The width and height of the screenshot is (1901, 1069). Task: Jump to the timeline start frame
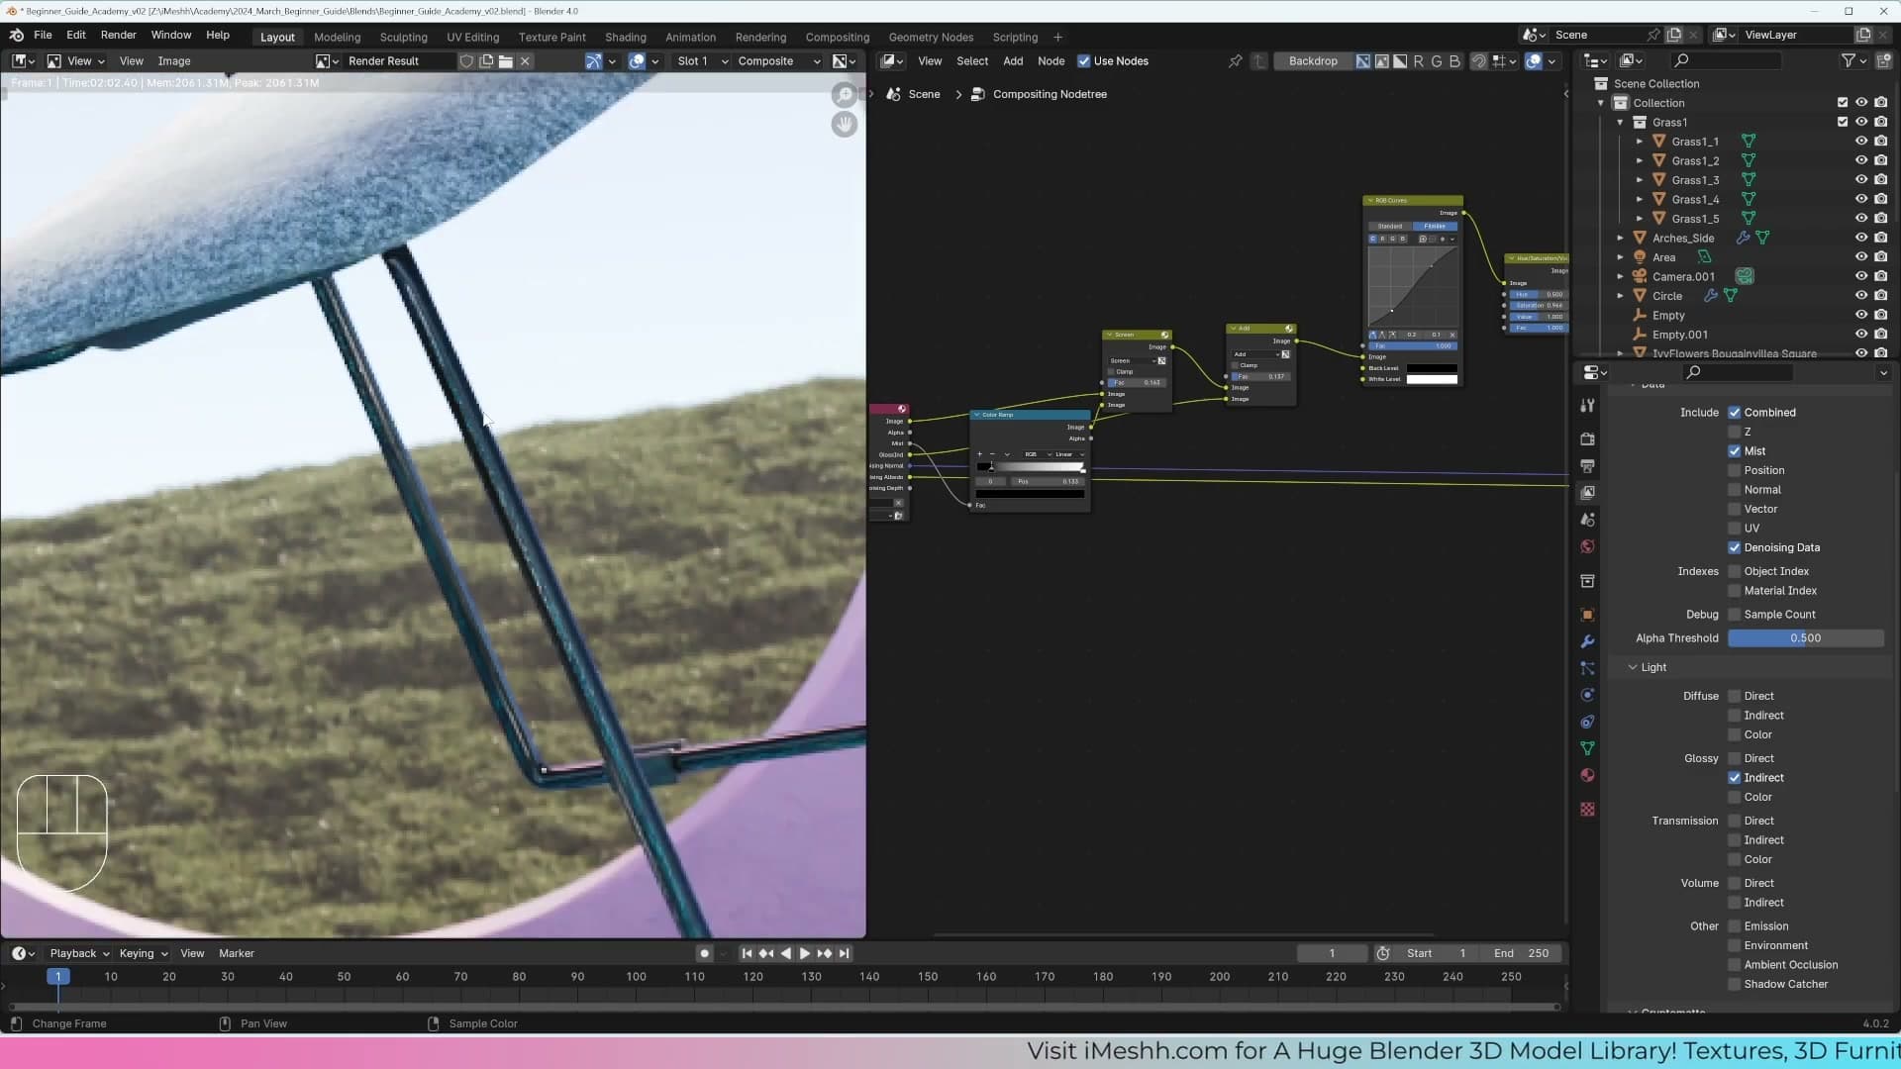point(747,954)
